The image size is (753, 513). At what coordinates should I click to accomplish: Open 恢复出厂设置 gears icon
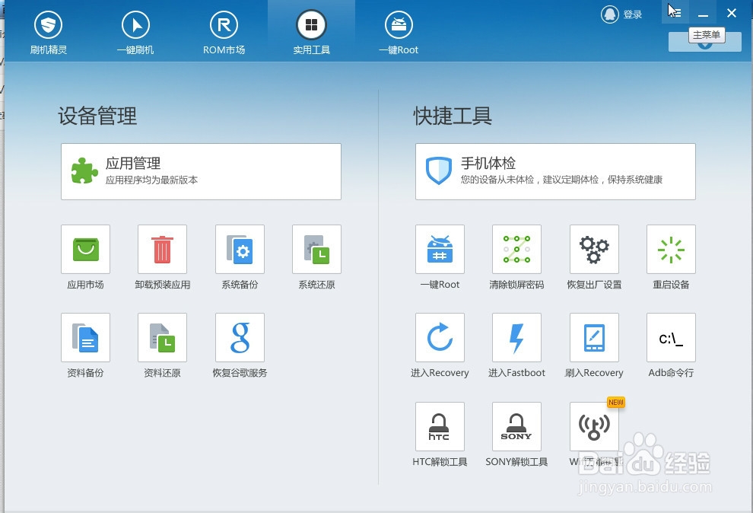[594, 250]
